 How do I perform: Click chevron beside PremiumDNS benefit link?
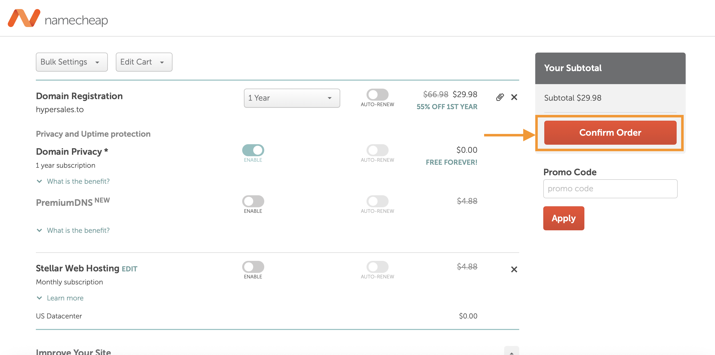(x=39, y=230)
